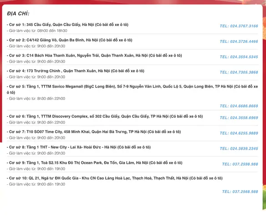Select Cơ sở 4 hours 9h00 đến 20h30
Viewport: 266px width, 219px height.
36,77
